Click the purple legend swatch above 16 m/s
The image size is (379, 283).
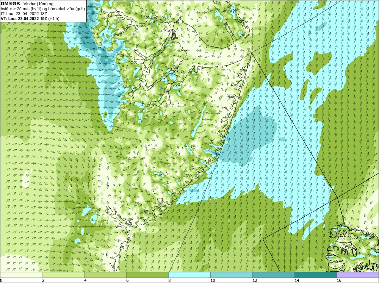(358, 275)
